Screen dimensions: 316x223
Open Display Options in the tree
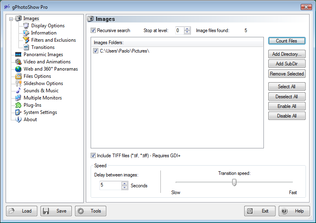coord(48,26)
